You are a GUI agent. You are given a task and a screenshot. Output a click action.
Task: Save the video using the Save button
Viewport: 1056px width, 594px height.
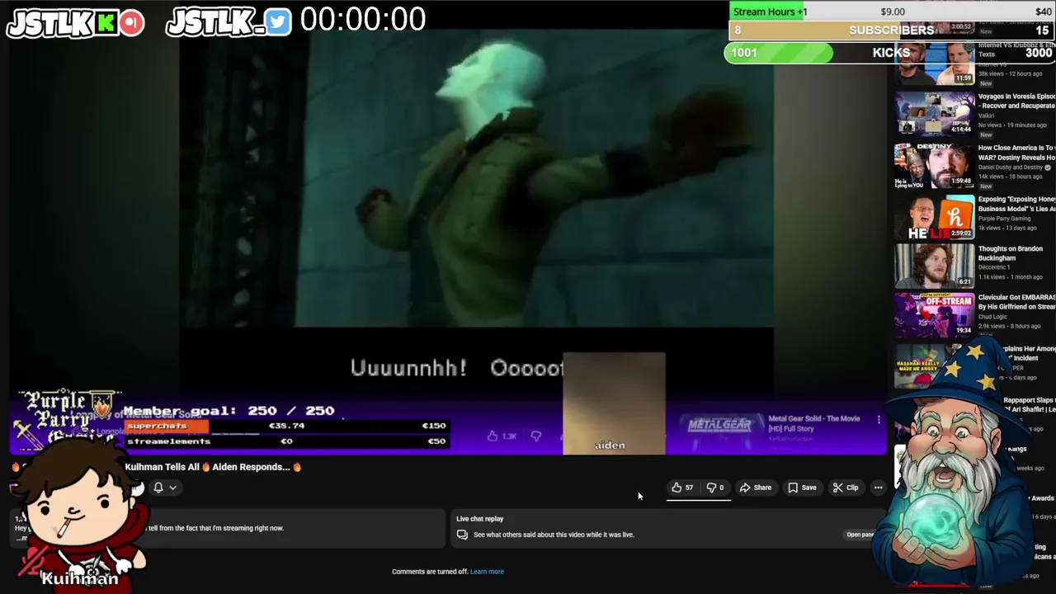pos(802,488)
